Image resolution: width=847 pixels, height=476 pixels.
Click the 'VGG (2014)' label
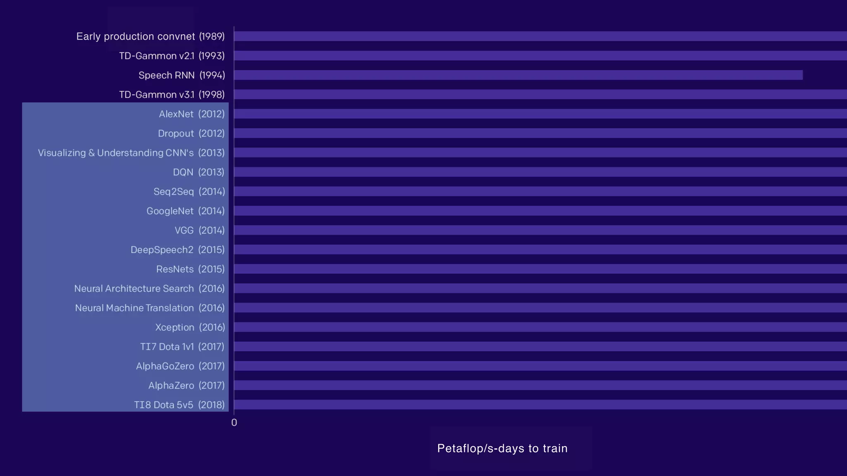200,231
